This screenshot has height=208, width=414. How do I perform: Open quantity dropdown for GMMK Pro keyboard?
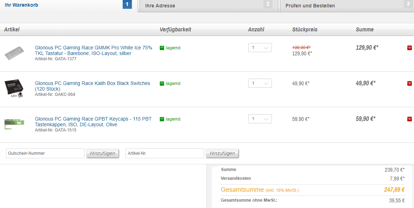tap(260, 48)
